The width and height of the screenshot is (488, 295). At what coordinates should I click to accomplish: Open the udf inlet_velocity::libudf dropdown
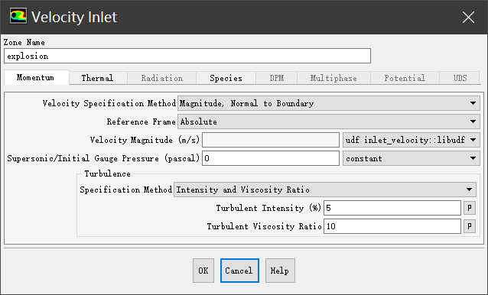tap(411, 140)
